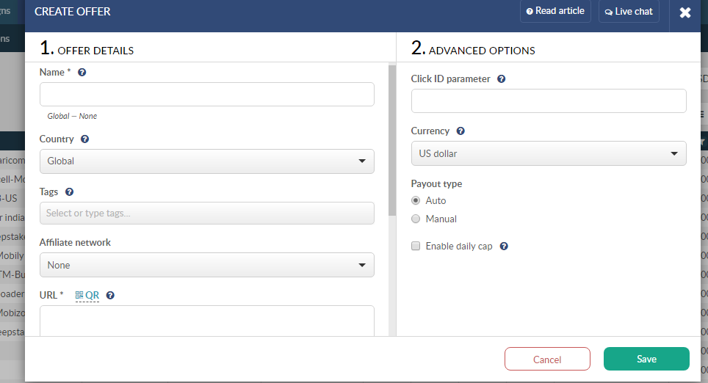Click help icon for Click ID parameter
This screenshot has width=708, height=383.
click(x=502, y=79)
